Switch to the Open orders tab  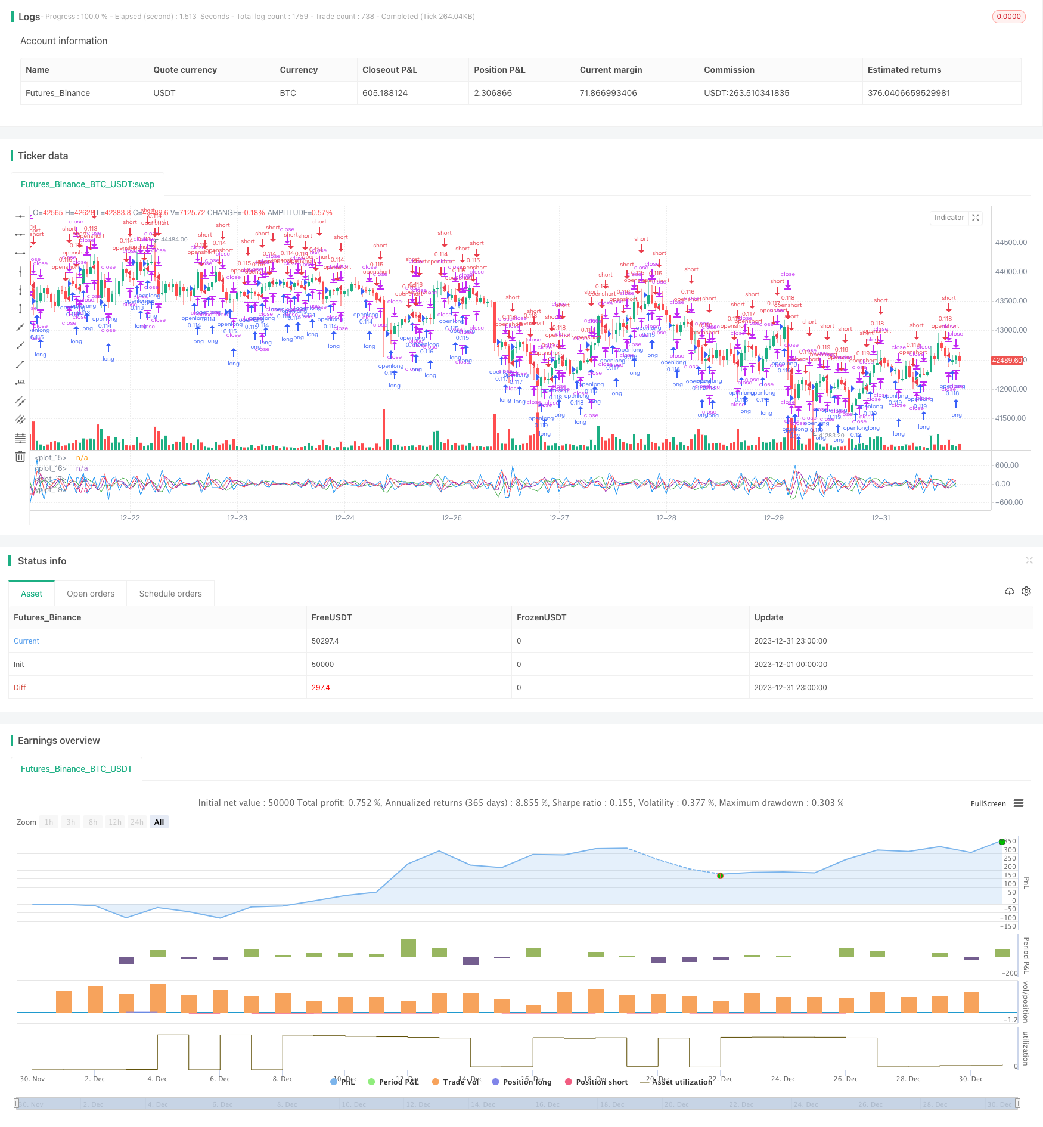(x=91, y=594)
